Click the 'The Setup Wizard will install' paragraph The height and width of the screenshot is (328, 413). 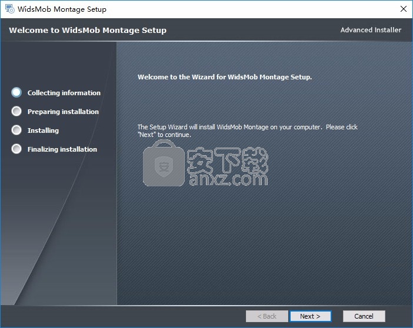[247, 131]
